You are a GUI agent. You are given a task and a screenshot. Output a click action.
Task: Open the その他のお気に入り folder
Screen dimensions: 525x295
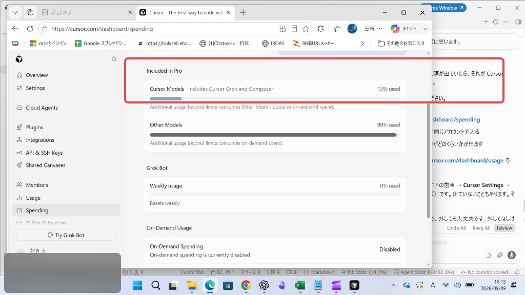point(401,43)
